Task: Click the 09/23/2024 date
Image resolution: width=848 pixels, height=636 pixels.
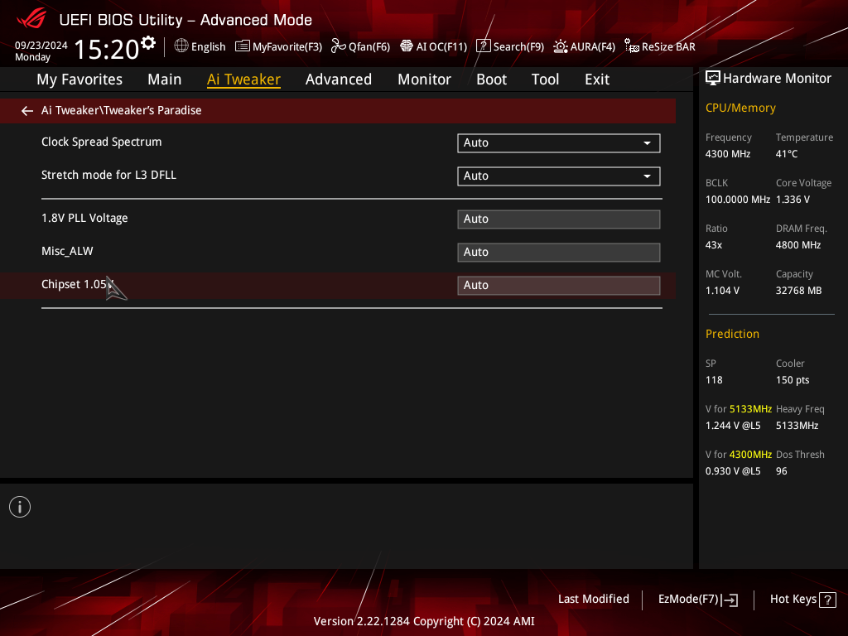Action: [41, 46]
